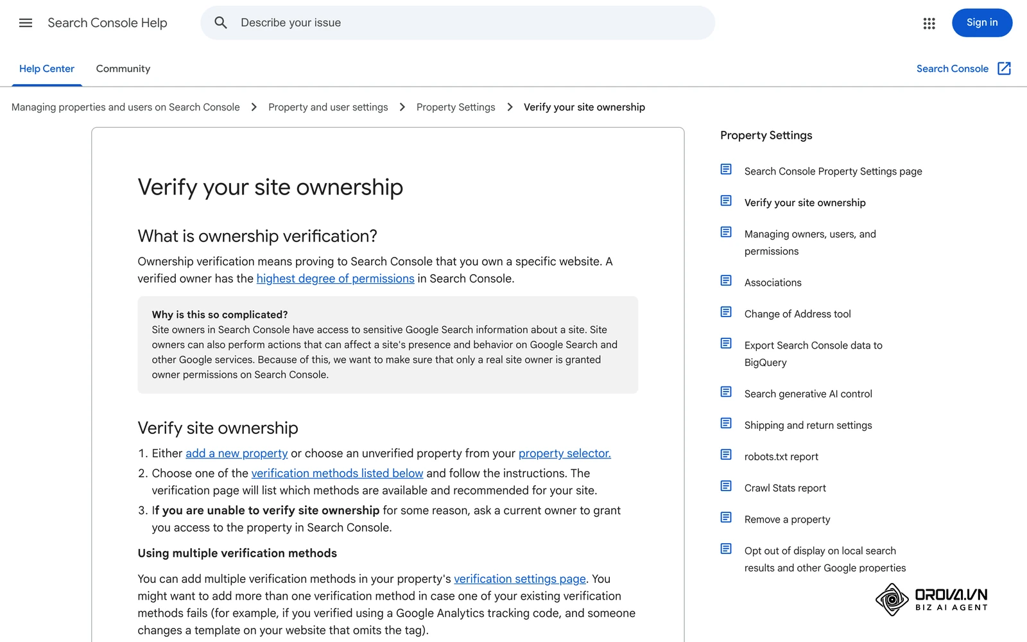Click article icon beside Change of Address tool
Image resolution: width=1027 pixels, height=642 pixels.
[726, 312]
